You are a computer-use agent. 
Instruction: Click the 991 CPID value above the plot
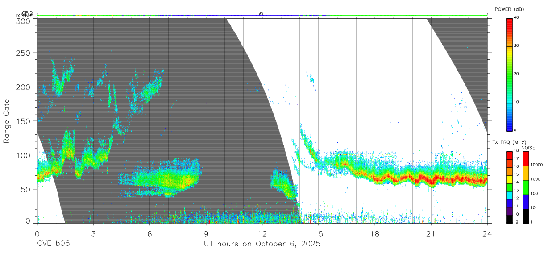262,13
